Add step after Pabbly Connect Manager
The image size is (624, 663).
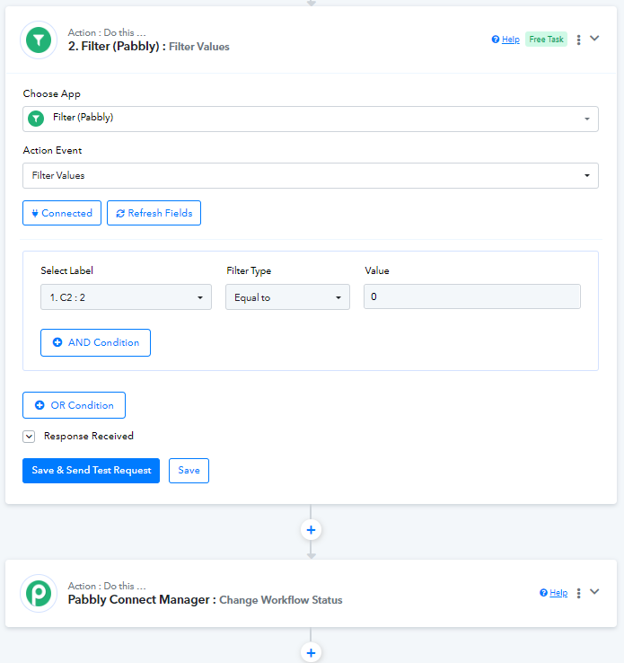(x=311, y=652)
